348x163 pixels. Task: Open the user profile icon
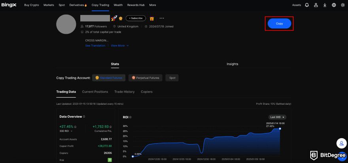(316, 5)
